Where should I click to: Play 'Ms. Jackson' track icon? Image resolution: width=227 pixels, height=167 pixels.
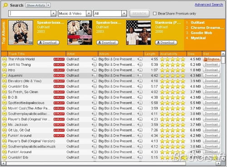(x=5, y=125)
